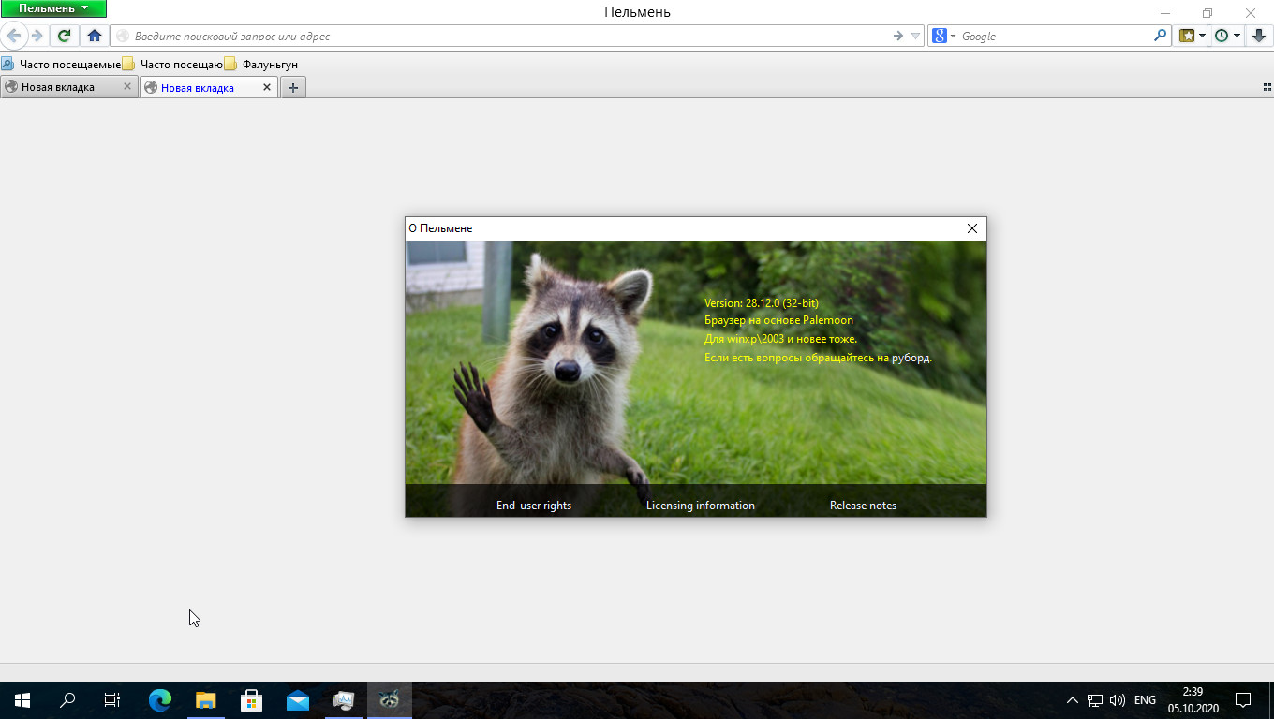Screen dimensions: 1274x719
Task: Open the End-user rights link
Action: (x=534, y=506)
